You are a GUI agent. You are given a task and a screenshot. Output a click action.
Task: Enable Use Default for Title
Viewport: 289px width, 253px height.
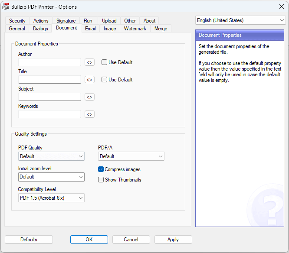(105, 80)
